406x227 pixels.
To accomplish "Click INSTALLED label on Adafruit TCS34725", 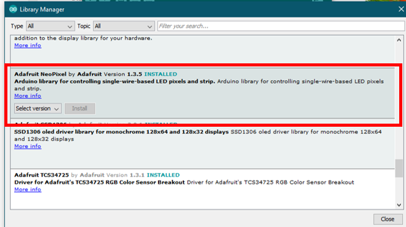I will point(163,175).
